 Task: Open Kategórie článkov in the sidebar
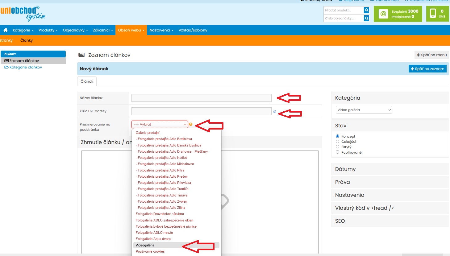click(26, 67)
